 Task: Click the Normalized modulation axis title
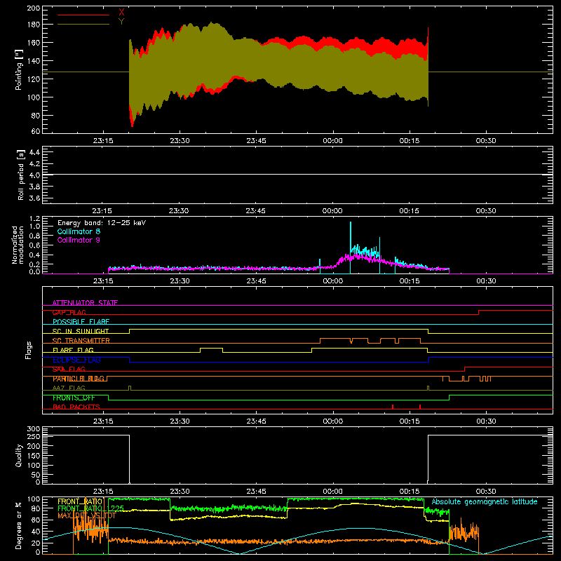[18, 245]
